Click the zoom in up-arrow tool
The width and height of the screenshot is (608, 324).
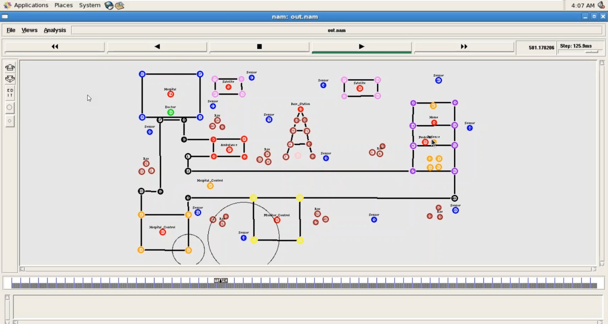pyautogui.click(x=10, y=67)
